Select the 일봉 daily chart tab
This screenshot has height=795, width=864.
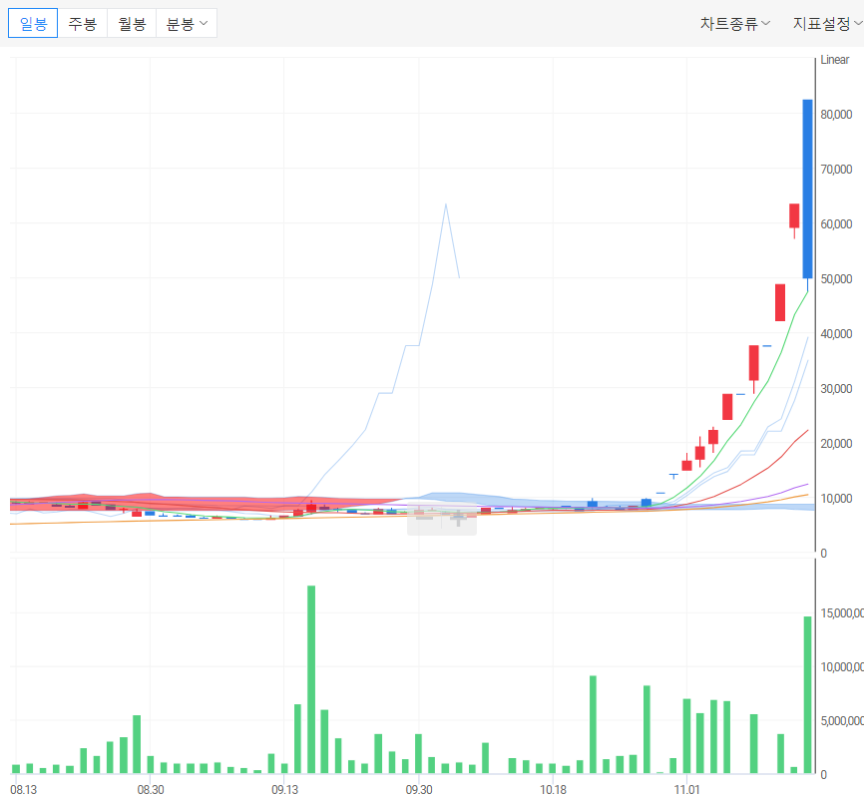coord(33,23)
